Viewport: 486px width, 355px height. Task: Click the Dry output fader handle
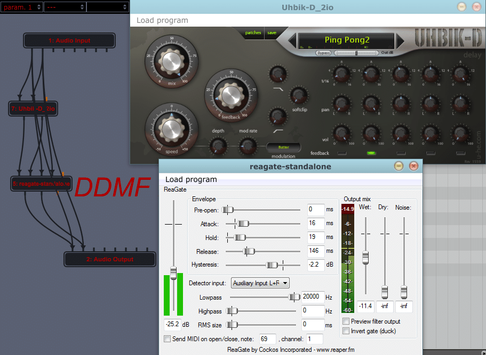pyautogui.click(x=384, y=292)
